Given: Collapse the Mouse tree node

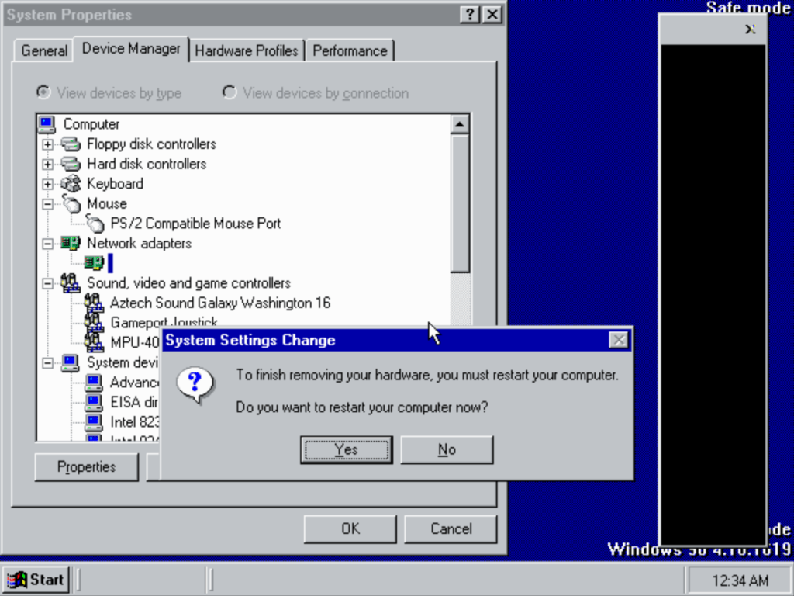Looking at the screenshot, I should [48, 204].
